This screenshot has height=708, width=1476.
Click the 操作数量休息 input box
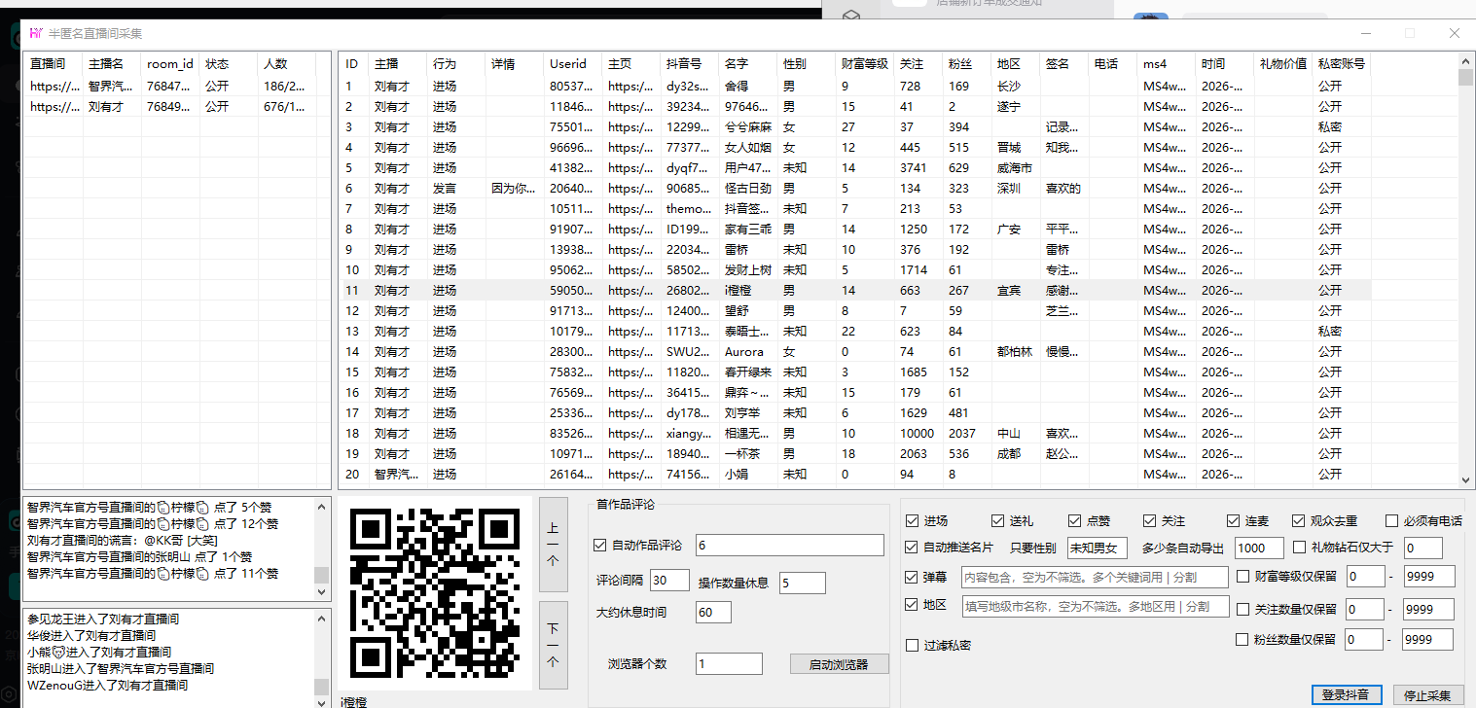(x=803, y=584)
